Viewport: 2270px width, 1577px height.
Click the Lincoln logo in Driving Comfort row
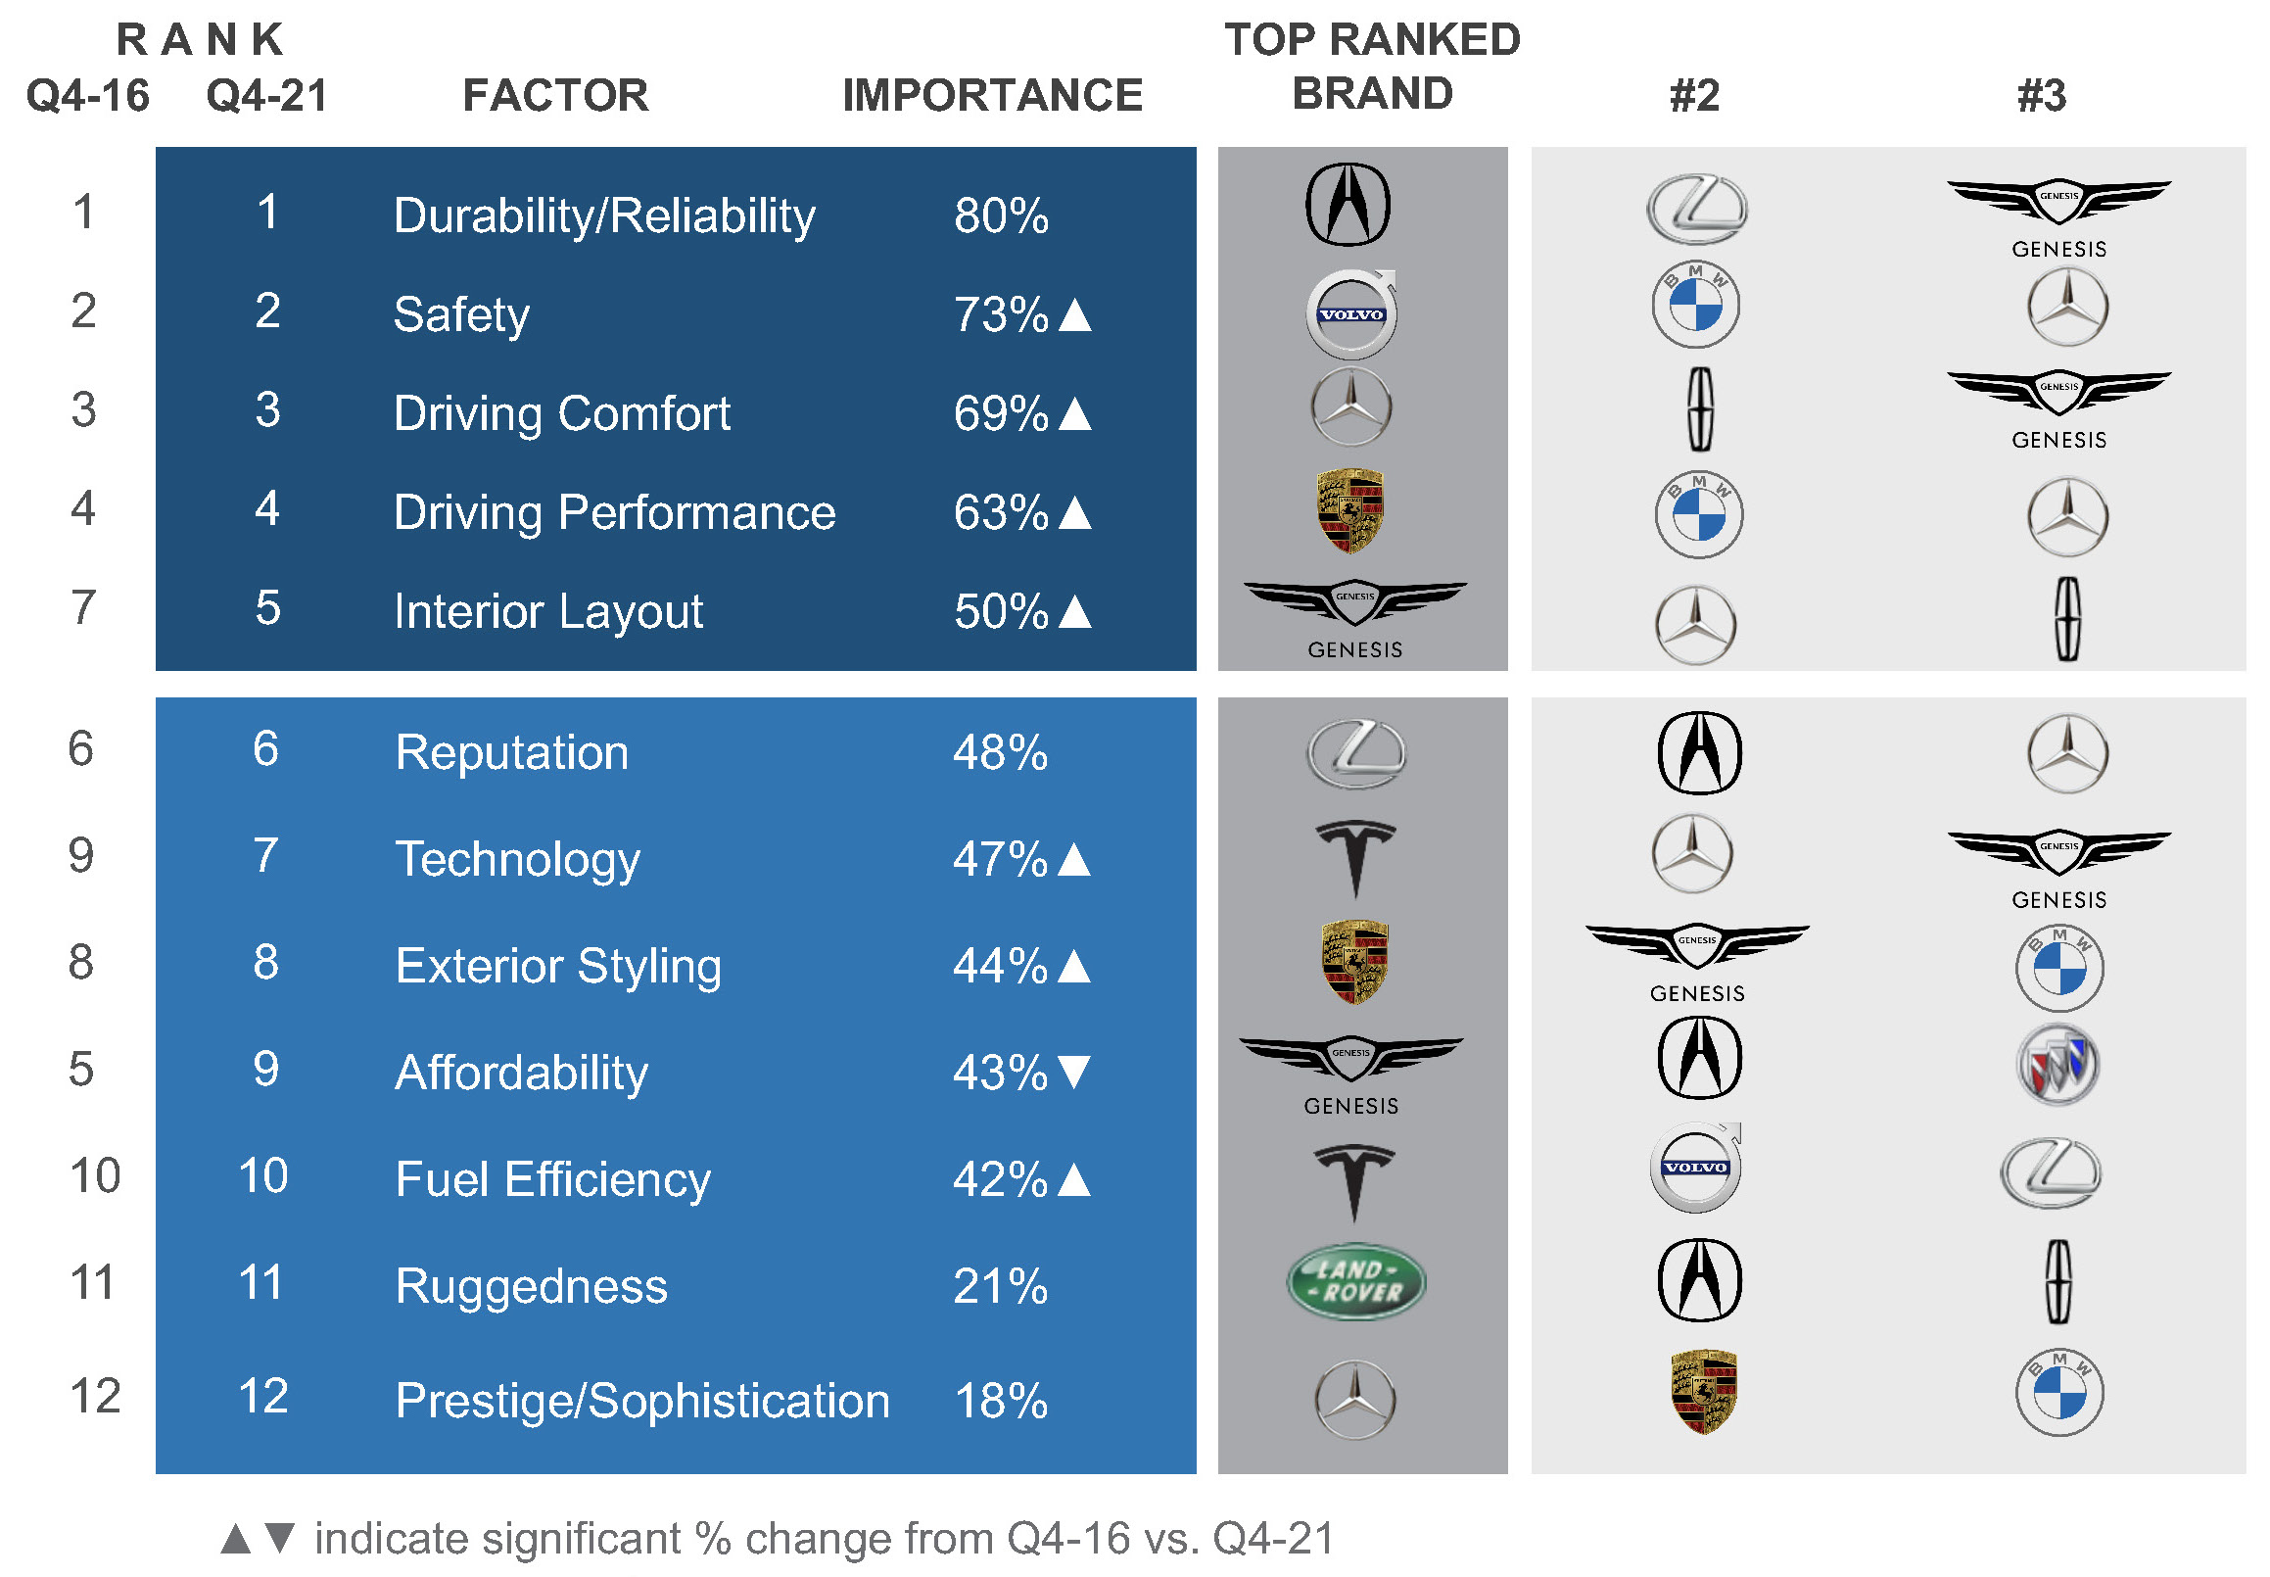point(1699,409)
